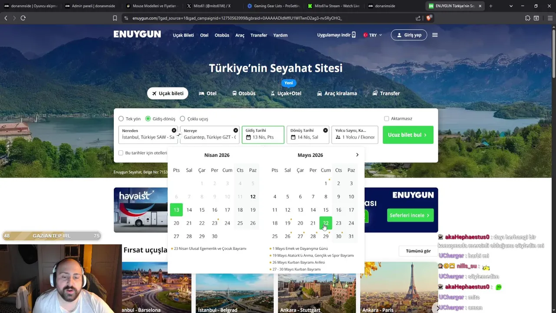
Task: Click the Giriş yap button
Action: coord(409,35)
